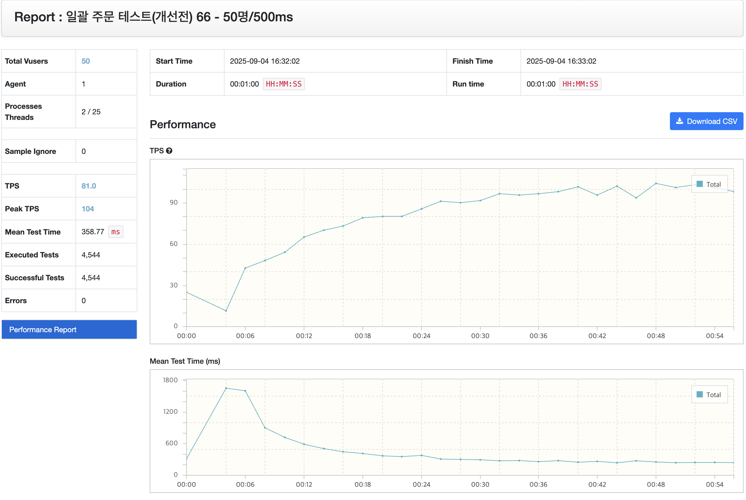Click the Total Vusers value 50

85,61
